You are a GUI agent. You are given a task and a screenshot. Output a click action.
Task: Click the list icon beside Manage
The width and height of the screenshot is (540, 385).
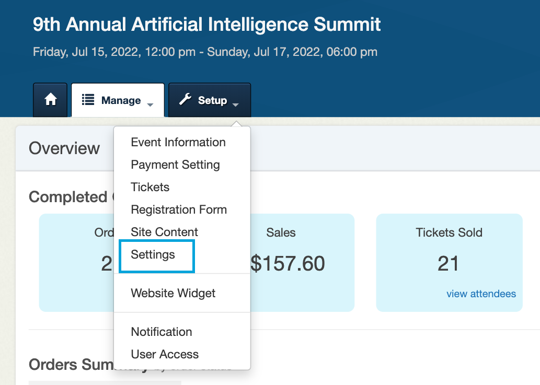88,100
